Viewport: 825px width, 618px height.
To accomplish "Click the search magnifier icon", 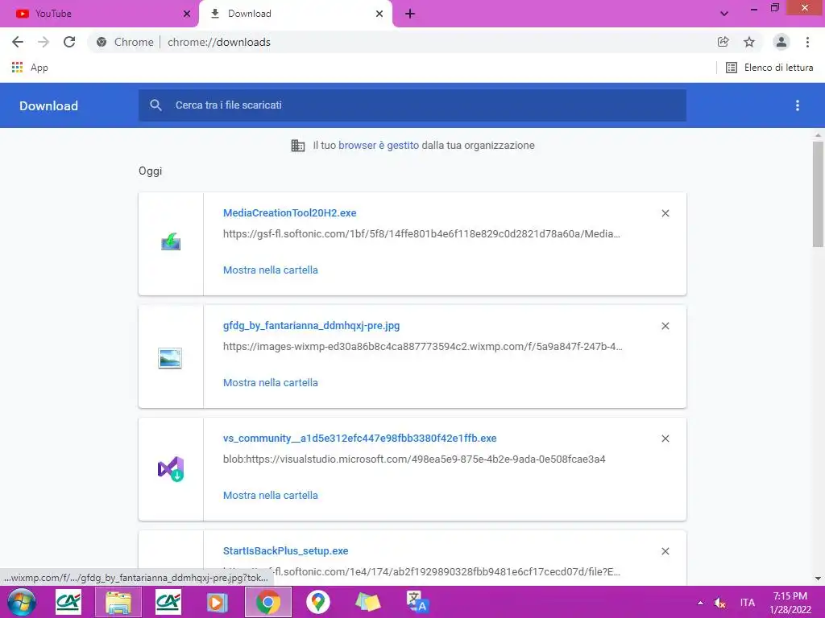I will [x=155, y=105].
